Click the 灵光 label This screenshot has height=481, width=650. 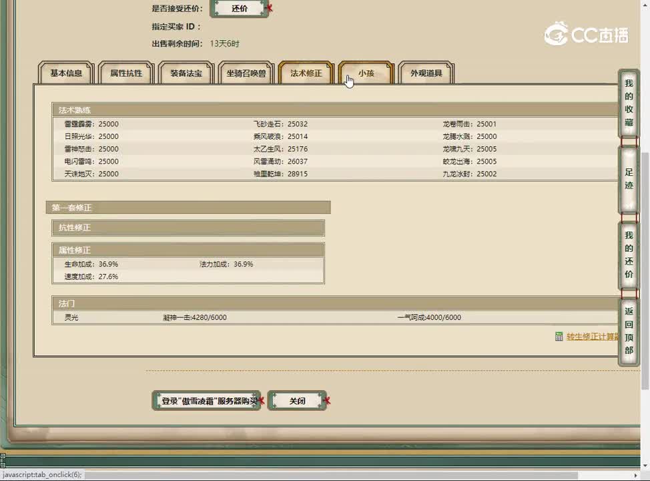click(71, 317)
